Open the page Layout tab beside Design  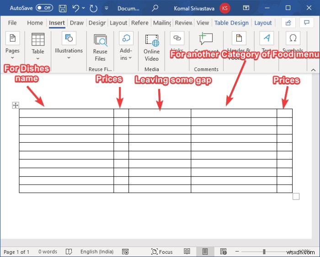118,23
